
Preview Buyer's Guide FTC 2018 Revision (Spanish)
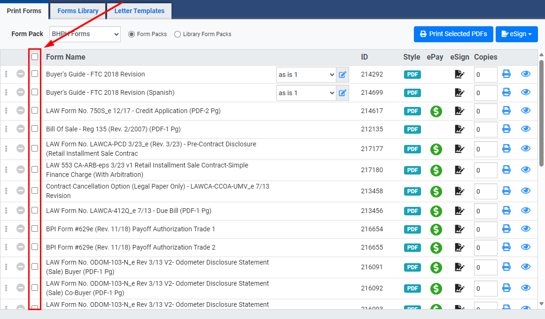[526, 92]
